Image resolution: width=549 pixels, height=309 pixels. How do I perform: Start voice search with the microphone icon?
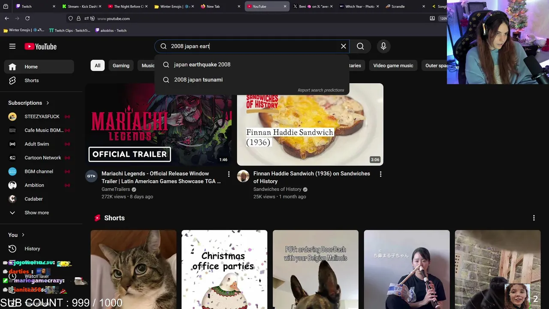(x=383, y=46)
